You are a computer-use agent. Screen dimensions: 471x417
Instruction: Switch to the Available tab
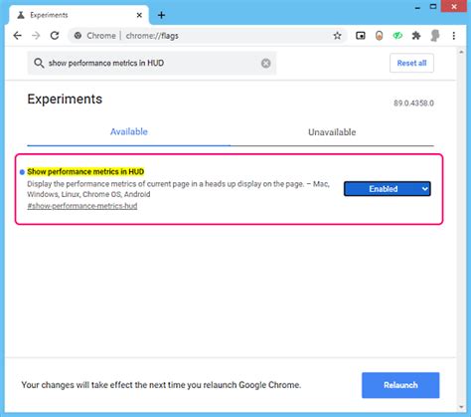click(129, 131)
